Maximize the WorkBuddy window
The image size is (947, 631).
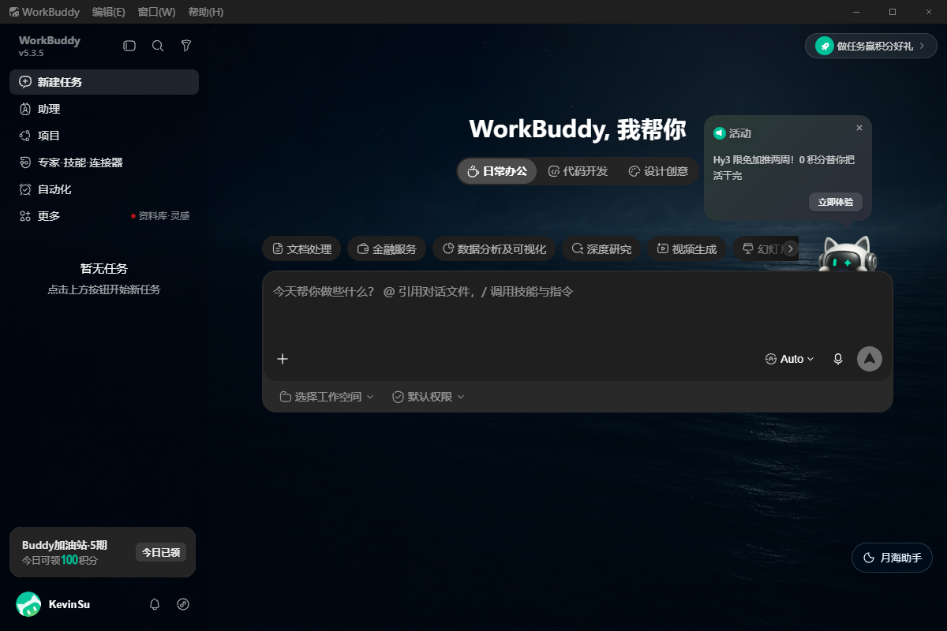pyautogui.click(x=893, y=12)
